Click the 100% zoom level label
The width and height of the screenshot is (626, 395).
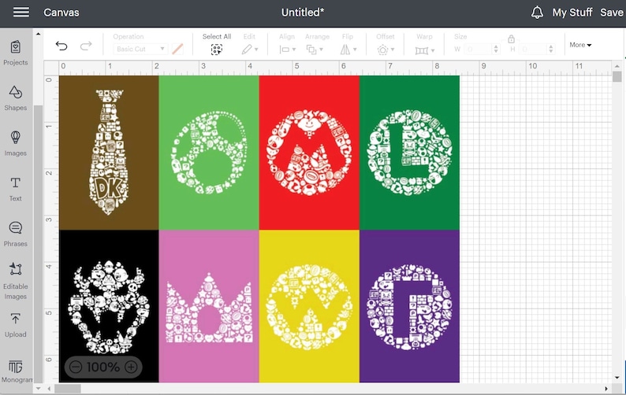pos(103,367)
